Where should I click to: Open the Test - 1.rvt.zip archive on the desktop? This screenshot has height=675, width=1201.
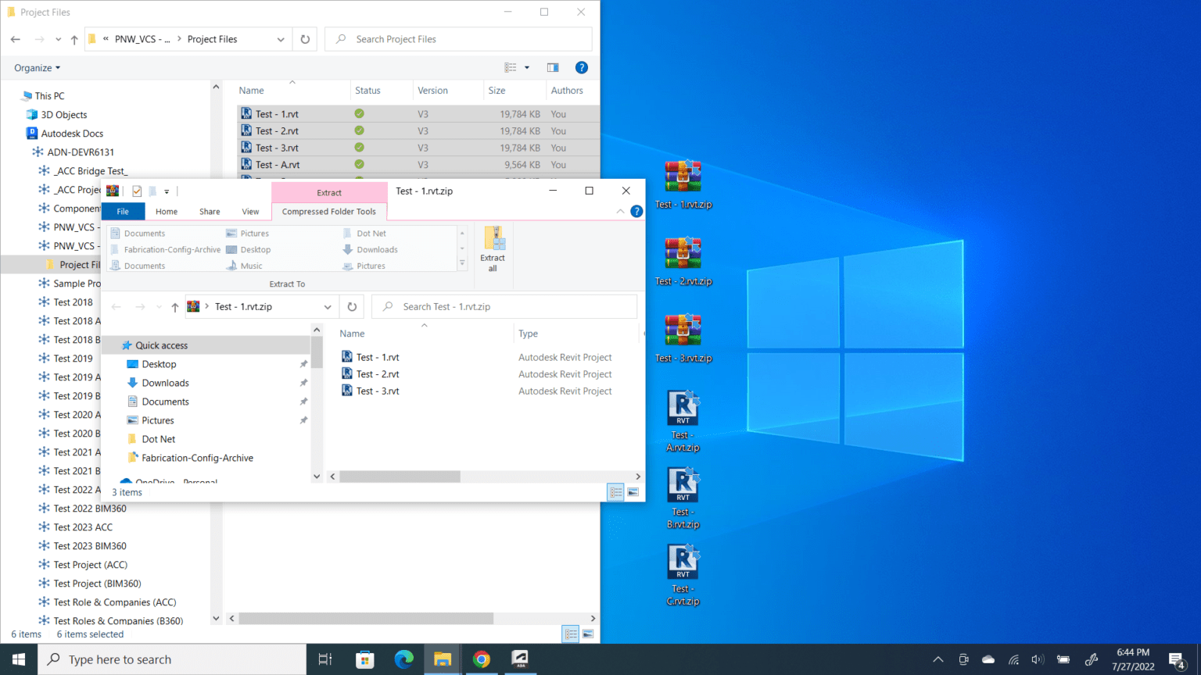tap(683, 176)
